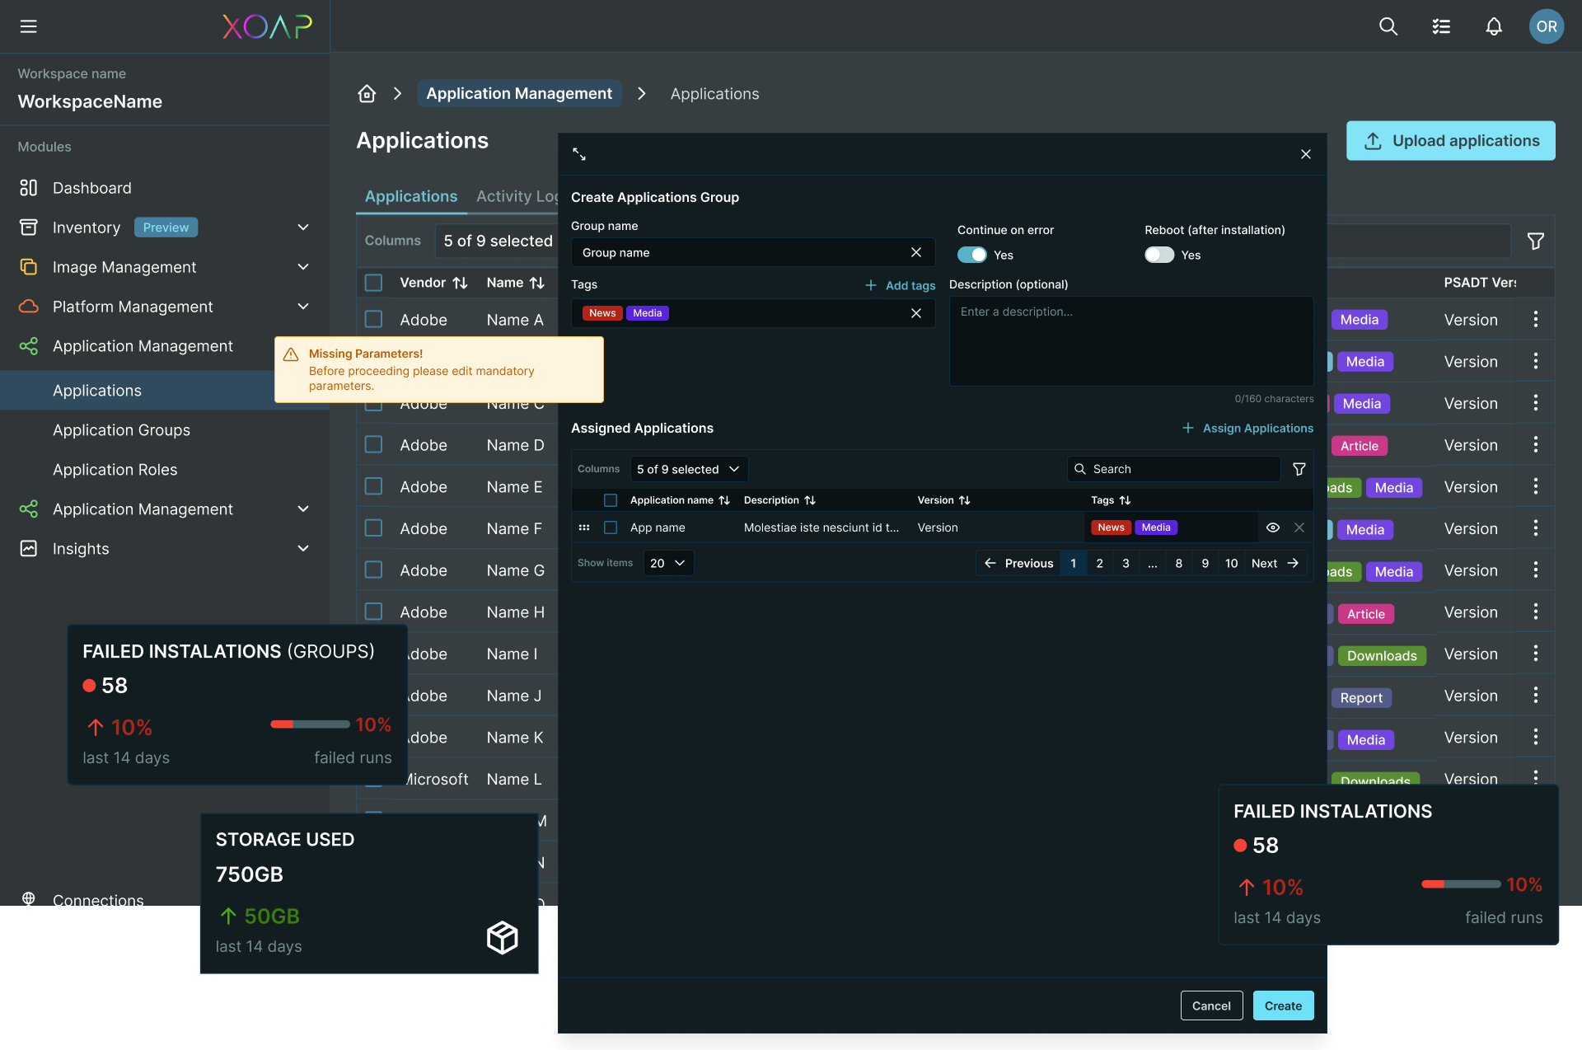Viewport: 1582px width, 1050px height.
Task: Open the hamburger menu icon
Action: [28, 26]
